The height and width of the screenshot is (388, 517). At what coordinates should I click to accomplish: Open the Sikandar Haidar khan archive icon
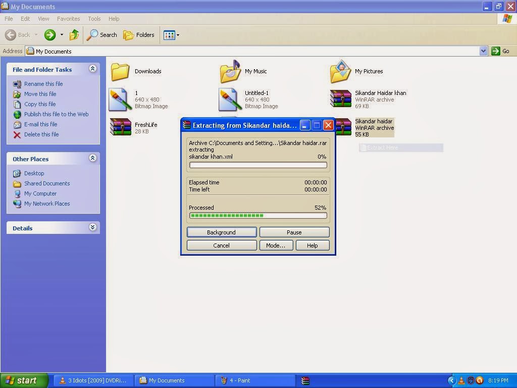[x=341, y=99]
